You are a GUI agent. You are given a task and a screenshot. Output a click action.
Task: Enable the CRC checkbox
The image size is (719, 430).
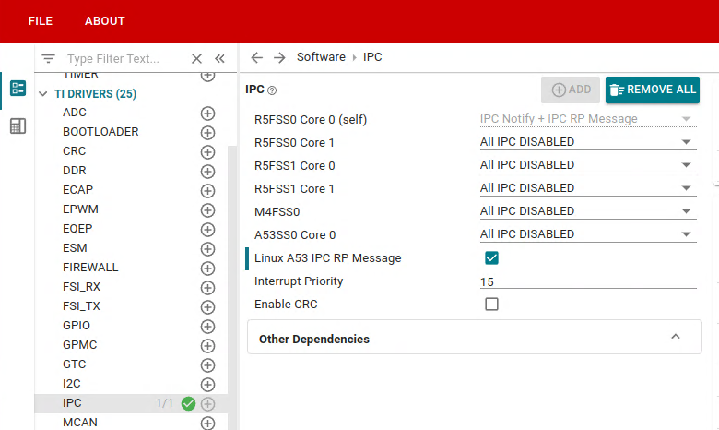point(491,304)
